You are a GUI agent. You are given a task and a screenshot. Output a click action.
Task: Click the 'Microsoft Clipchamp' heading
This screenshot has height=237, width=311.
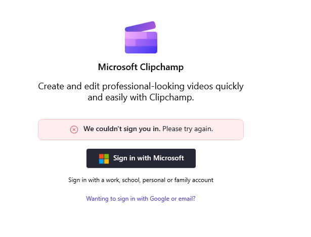141,67
